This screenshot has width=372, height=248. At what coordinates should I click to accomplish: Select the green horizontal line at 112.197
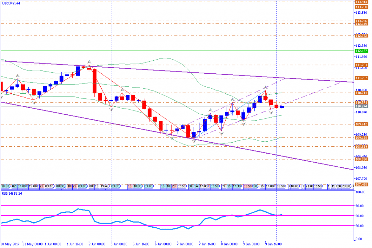177,51
